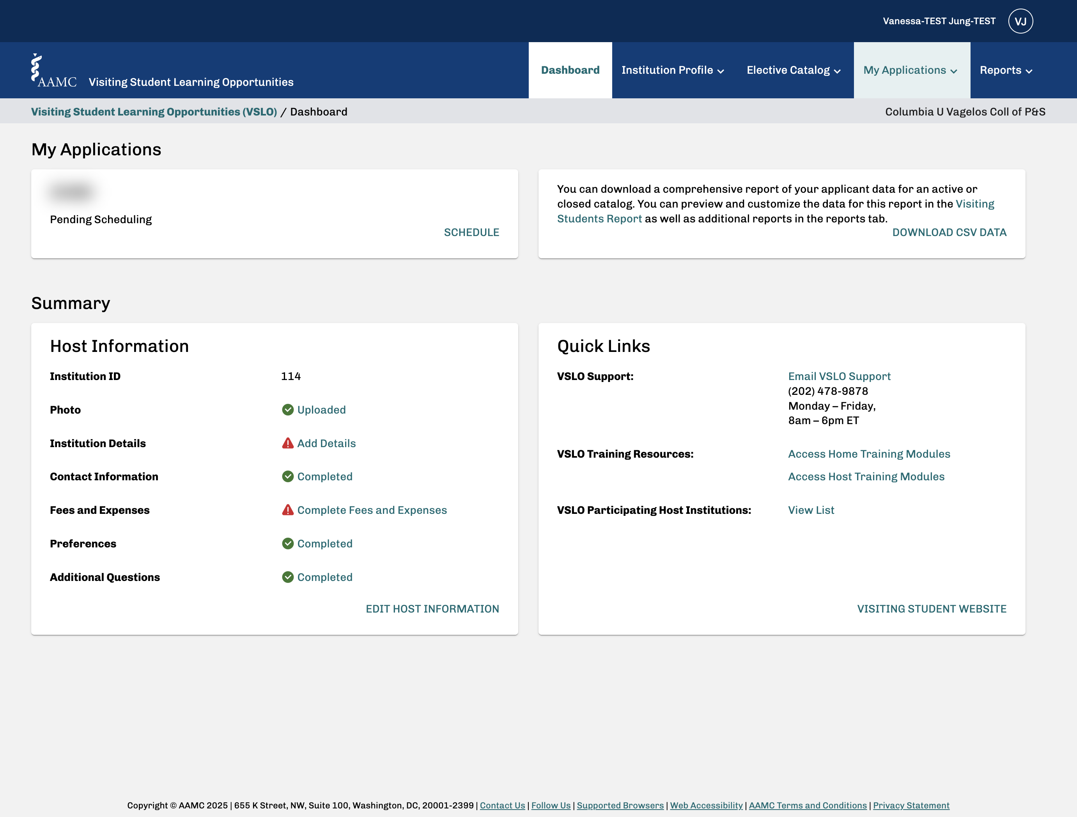This screenshot has height=817, width=1077.
Task: Open AAMC Terms and Conditions link
Action: 808,805
